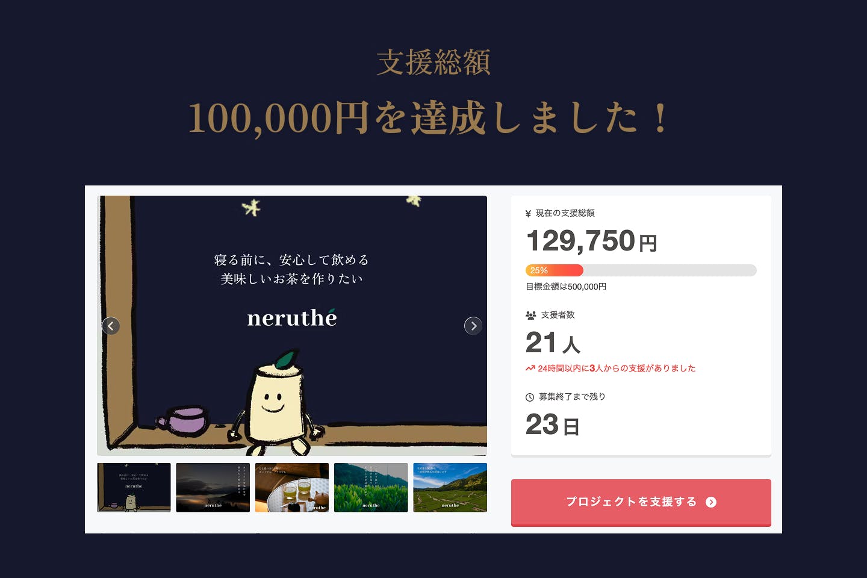Click the clock icon by 募集終了まで残り
Screen dimensions: 867x578
pyautogui.click(x=530, y=397)
